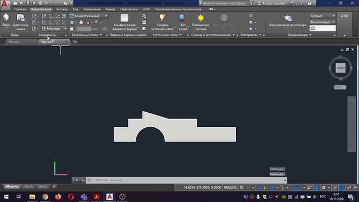This screenshot has width=359, height=202.
Task: Open the Концептуальный visual style dropdown
Action: [89, 16]
